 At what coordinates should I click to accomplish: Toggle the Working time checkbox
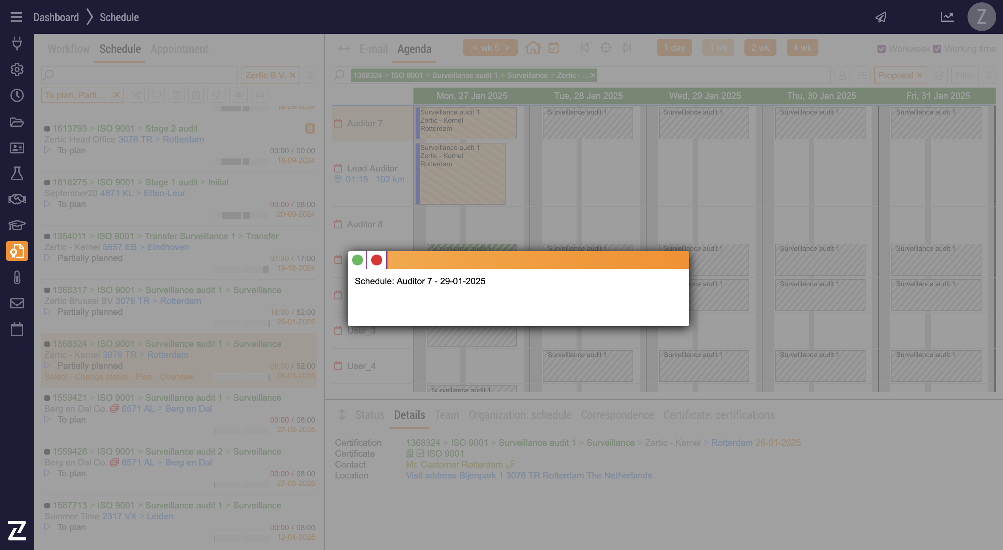937,49
